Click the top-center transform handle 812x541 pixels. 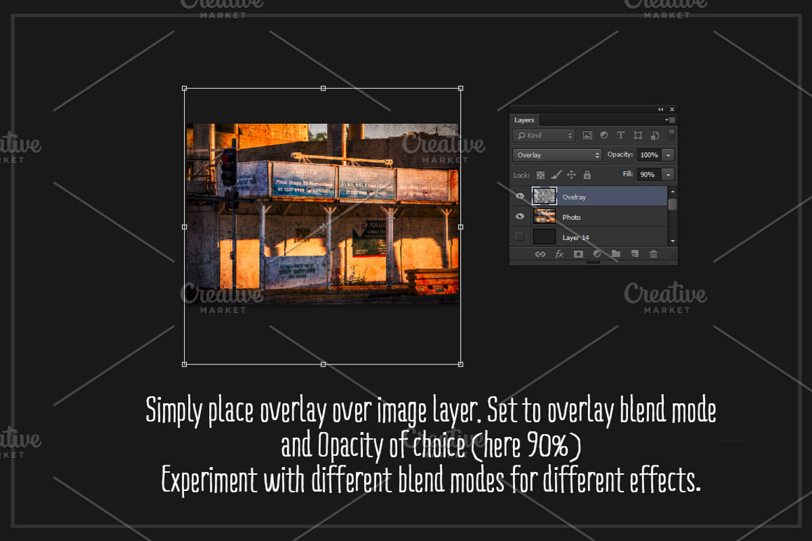323,88
